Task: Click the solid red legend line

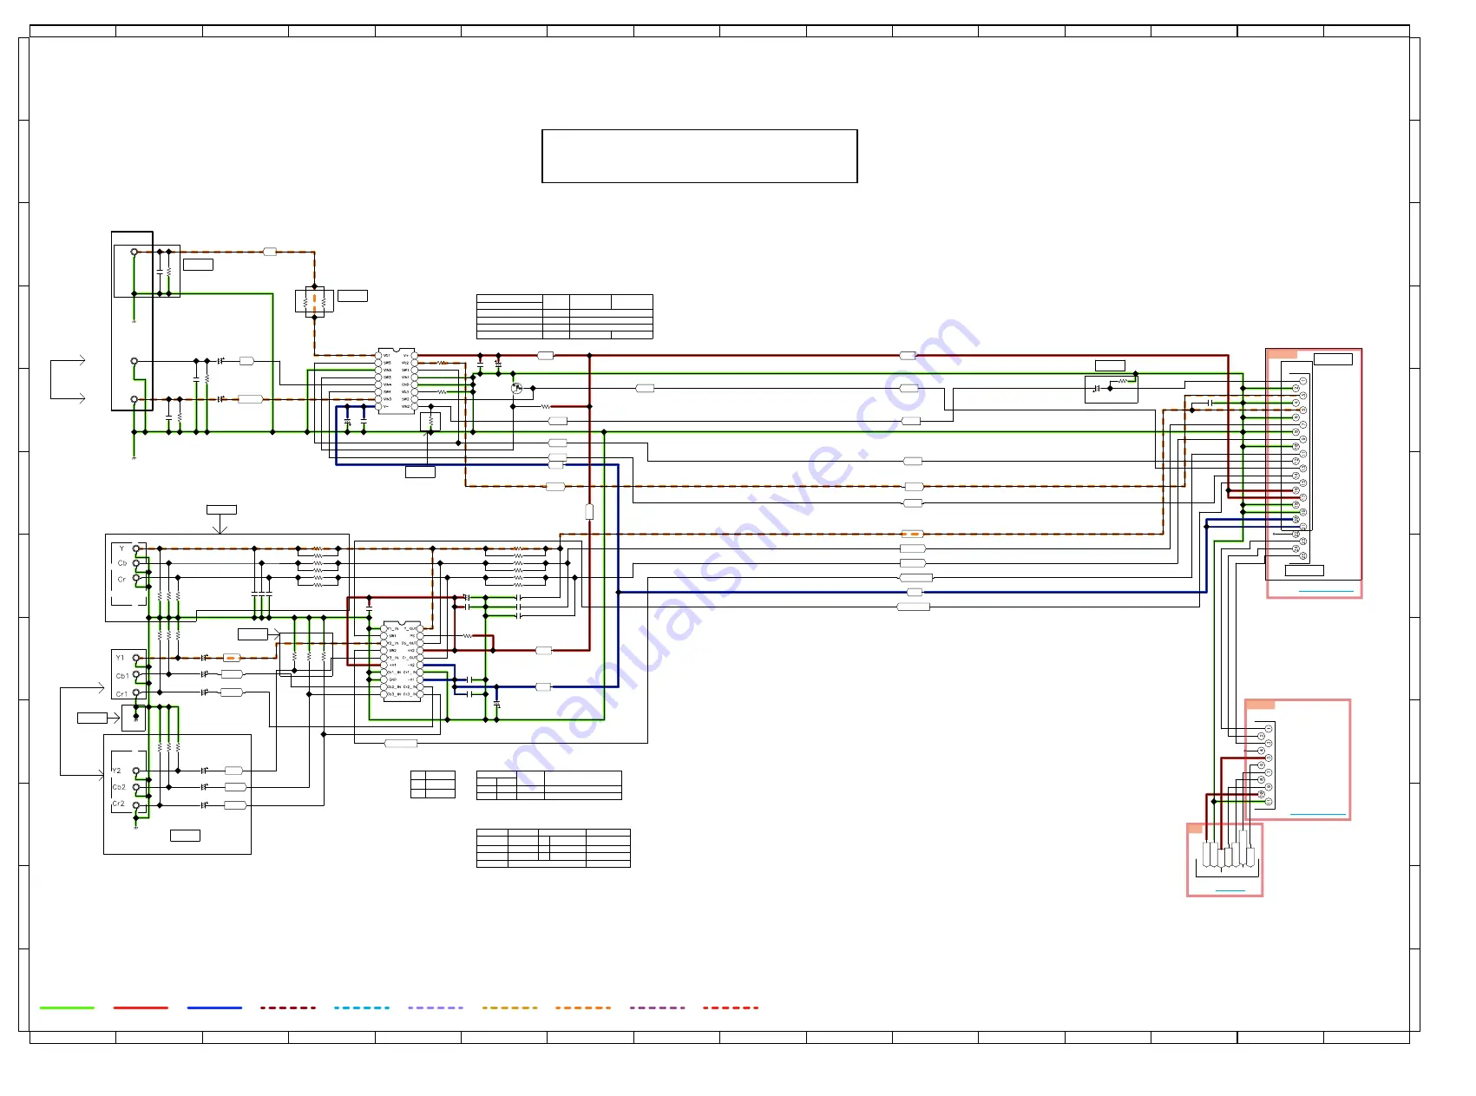Action: (x=141, y=1007)
